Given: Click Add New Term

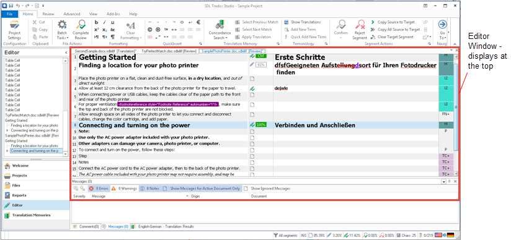Looking at the screenshot, I should (300, 30).
